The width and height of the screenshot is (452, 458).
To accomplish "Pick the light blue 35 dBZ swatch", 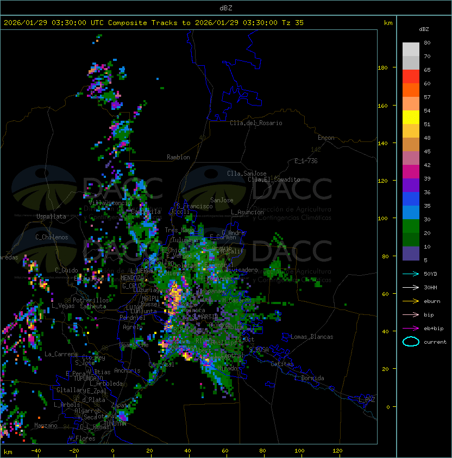I will (x=411, y=213).
